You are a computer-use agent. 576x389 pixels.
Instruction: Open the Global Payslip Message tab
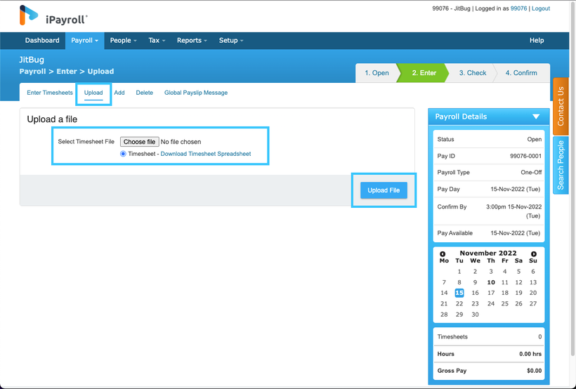pyautogui.click(x=196, y=93)
